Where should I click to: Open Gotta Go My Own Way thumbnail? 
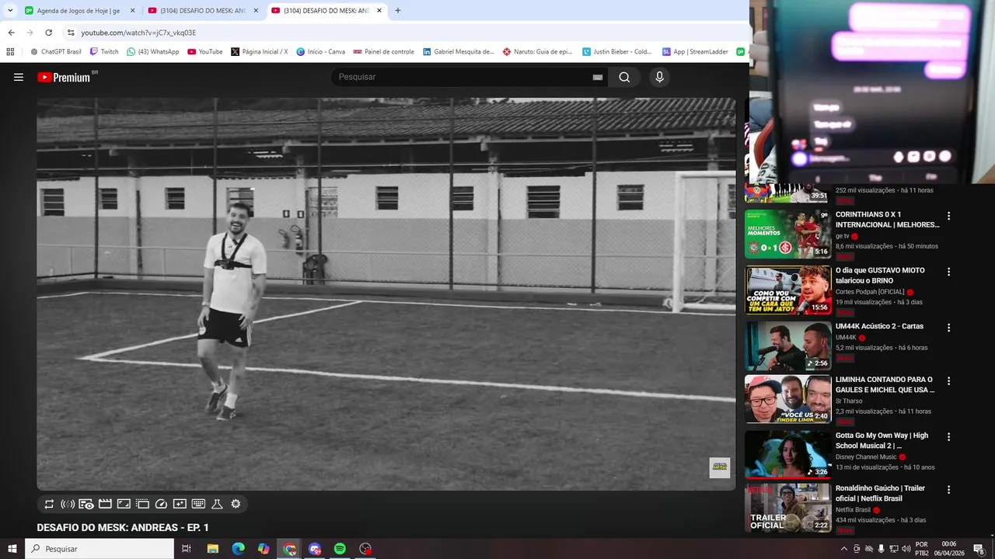tap(788, 454)
